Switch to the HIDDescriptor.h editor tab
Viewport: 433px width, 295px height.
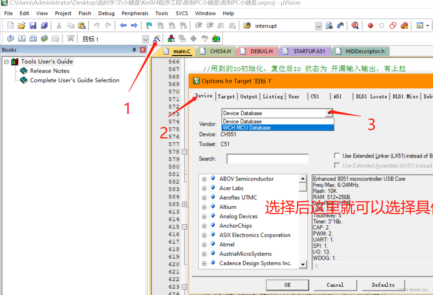[361, 51]
